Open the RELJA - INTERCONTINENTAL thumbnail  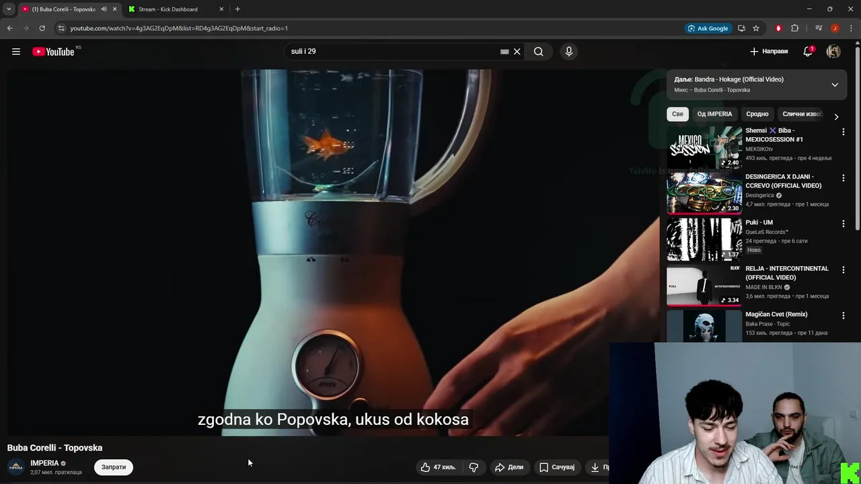(x=704, y=286)
